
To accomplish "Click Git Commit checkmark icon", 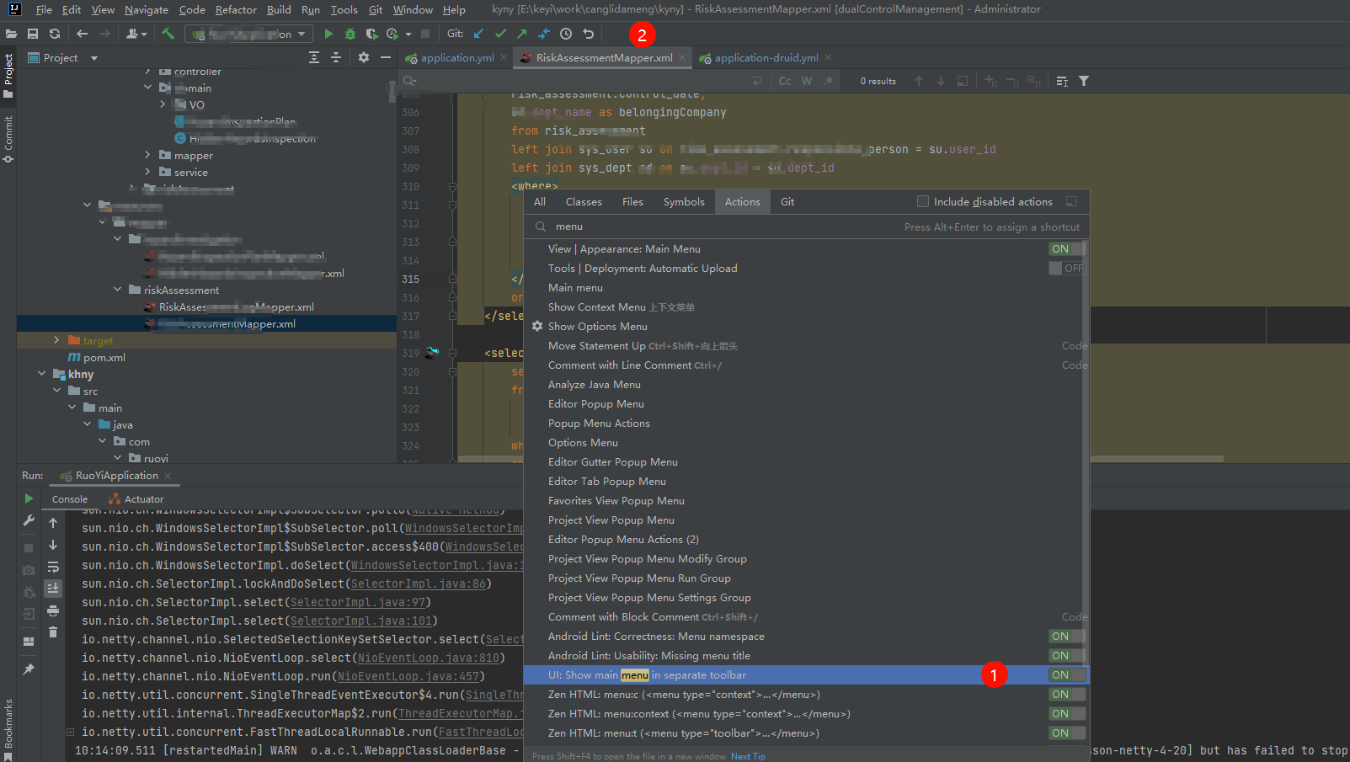I will pyautogui.click(x=500, y=34).
